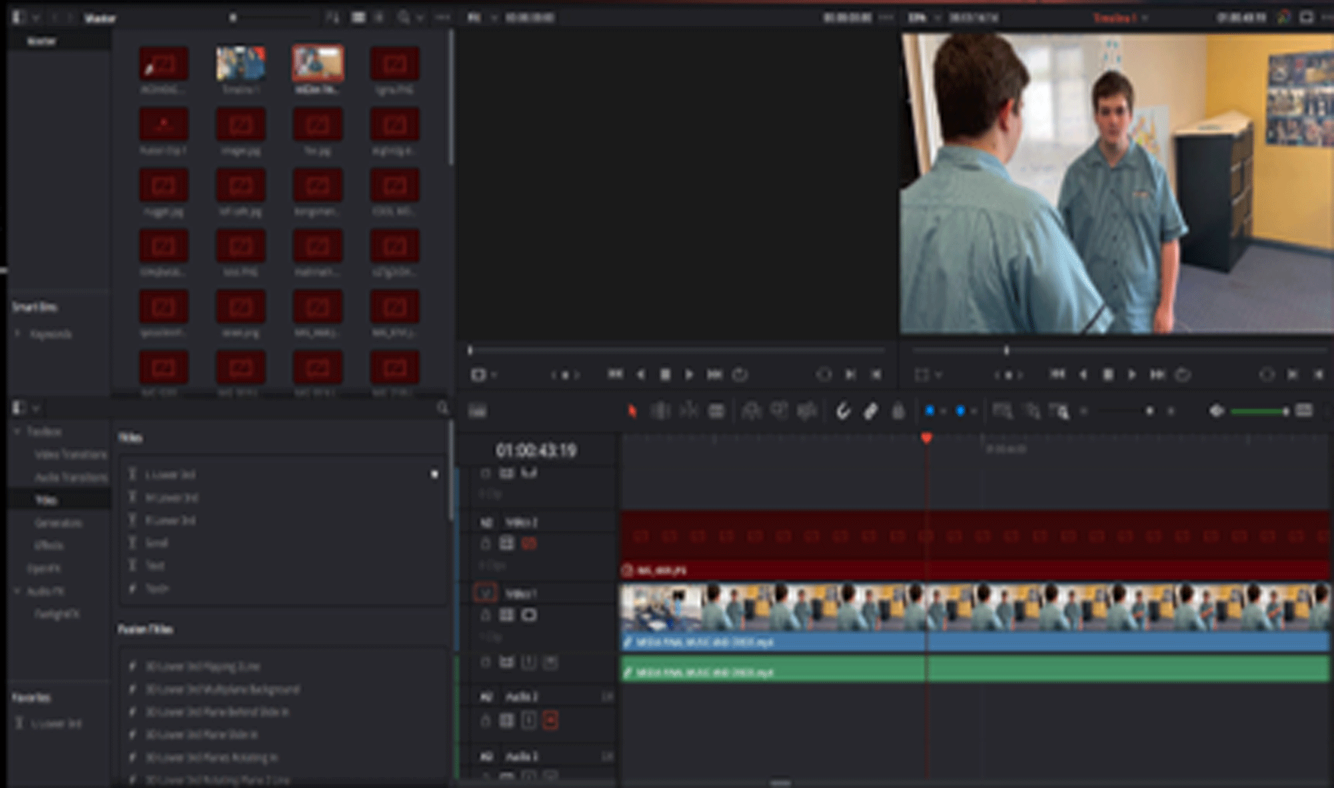Play the timeline viewer
This screenshot has width=1334, height=788.
click(x=1132, y=375)
